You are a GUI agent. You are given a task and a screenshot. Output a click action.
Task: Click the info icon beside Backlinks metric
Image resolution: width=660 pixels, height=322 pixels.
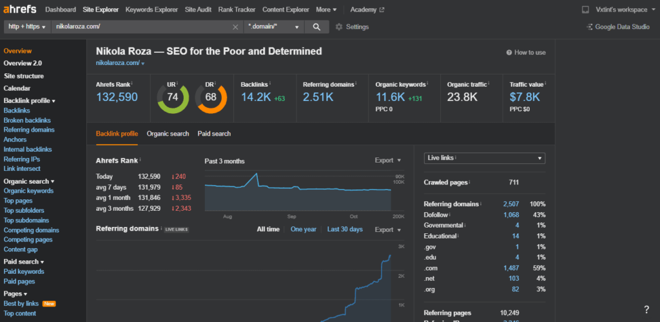point(270,83)
